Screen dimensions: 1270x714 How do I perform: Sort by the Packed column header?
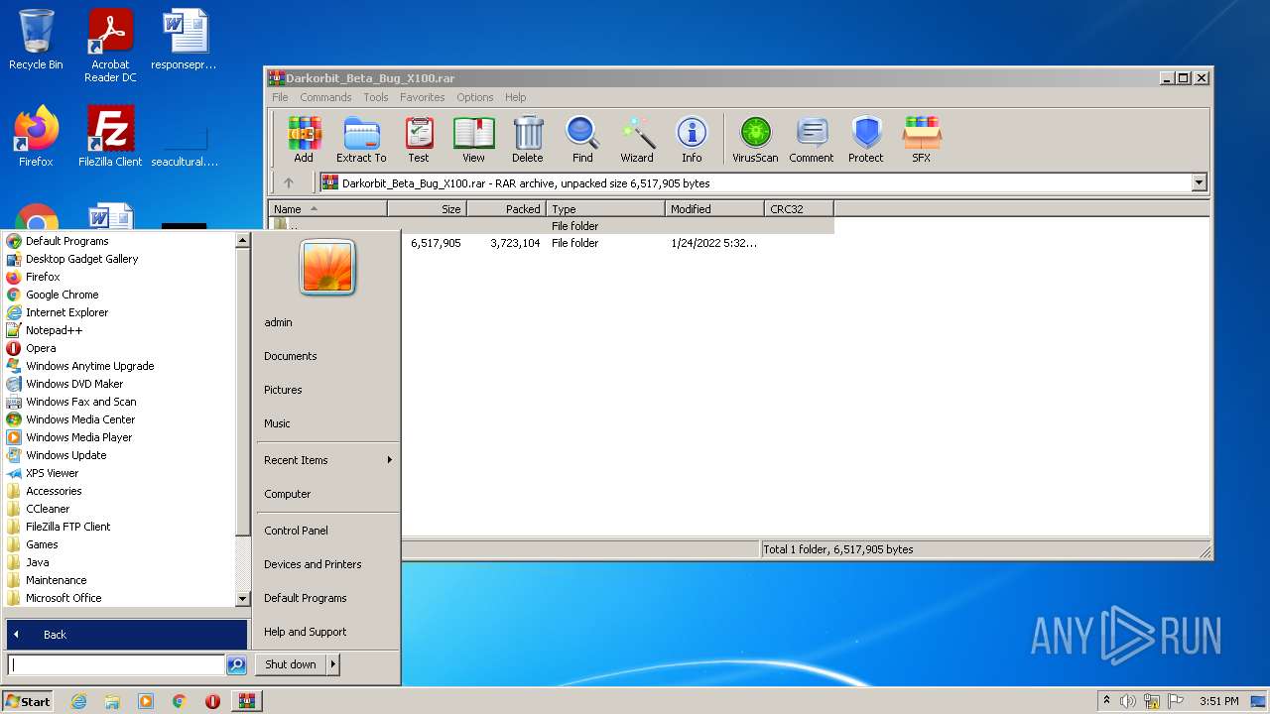506,209
